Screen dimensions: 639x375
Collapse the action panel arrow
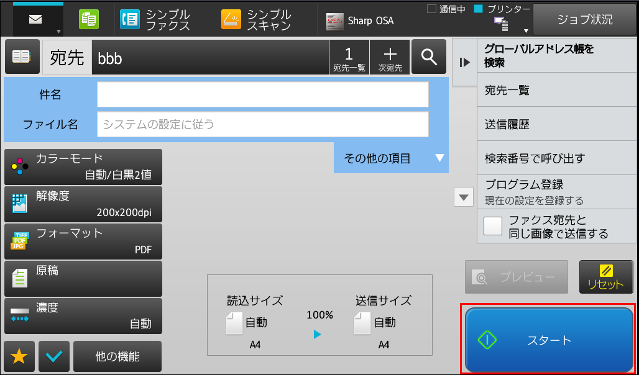pyautogui.click(x=464, y=63)
